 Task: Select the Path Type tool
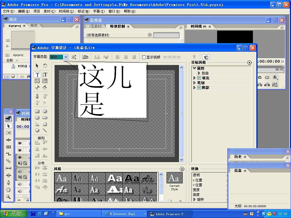tap(37, 87)
